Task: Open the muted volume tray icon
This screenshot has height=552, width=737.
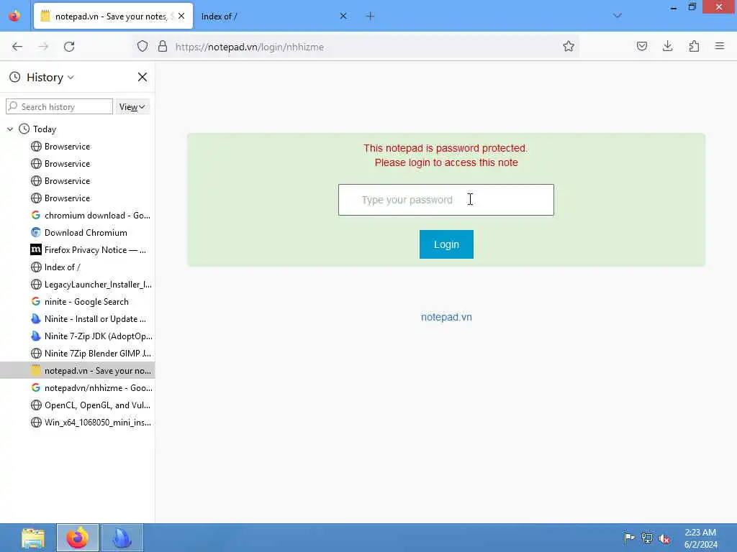Action: pyautogui.click(x=664, y=538)
